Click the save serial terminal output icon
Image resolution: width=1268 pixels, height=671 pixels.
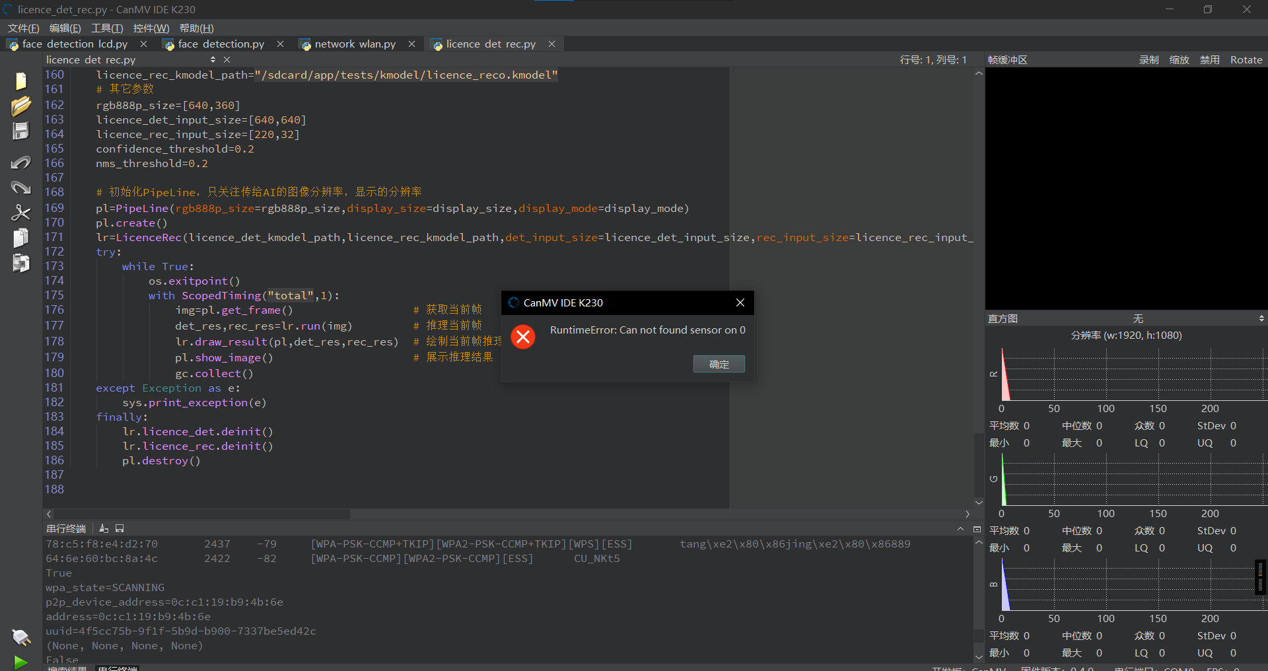120,528
